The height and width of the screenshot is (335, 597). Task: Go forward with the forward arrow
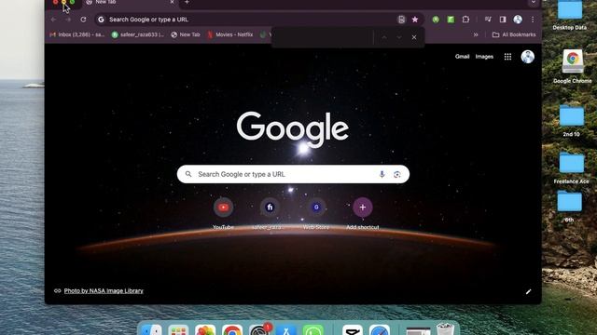[x=68, y=20]
